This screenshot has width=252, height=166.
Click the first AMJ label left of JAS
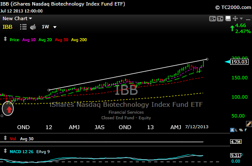click(74, 127)
